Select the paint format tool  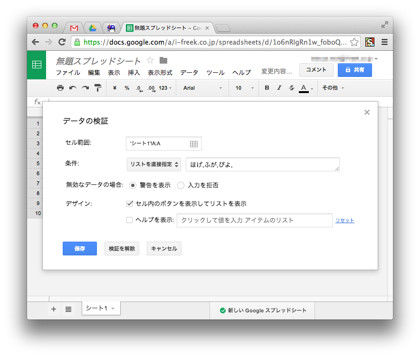(x=98, y=88)
